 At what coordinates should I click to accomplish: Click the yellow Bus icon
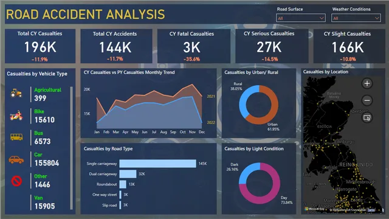pyautogui.click(x=16, y=137)
